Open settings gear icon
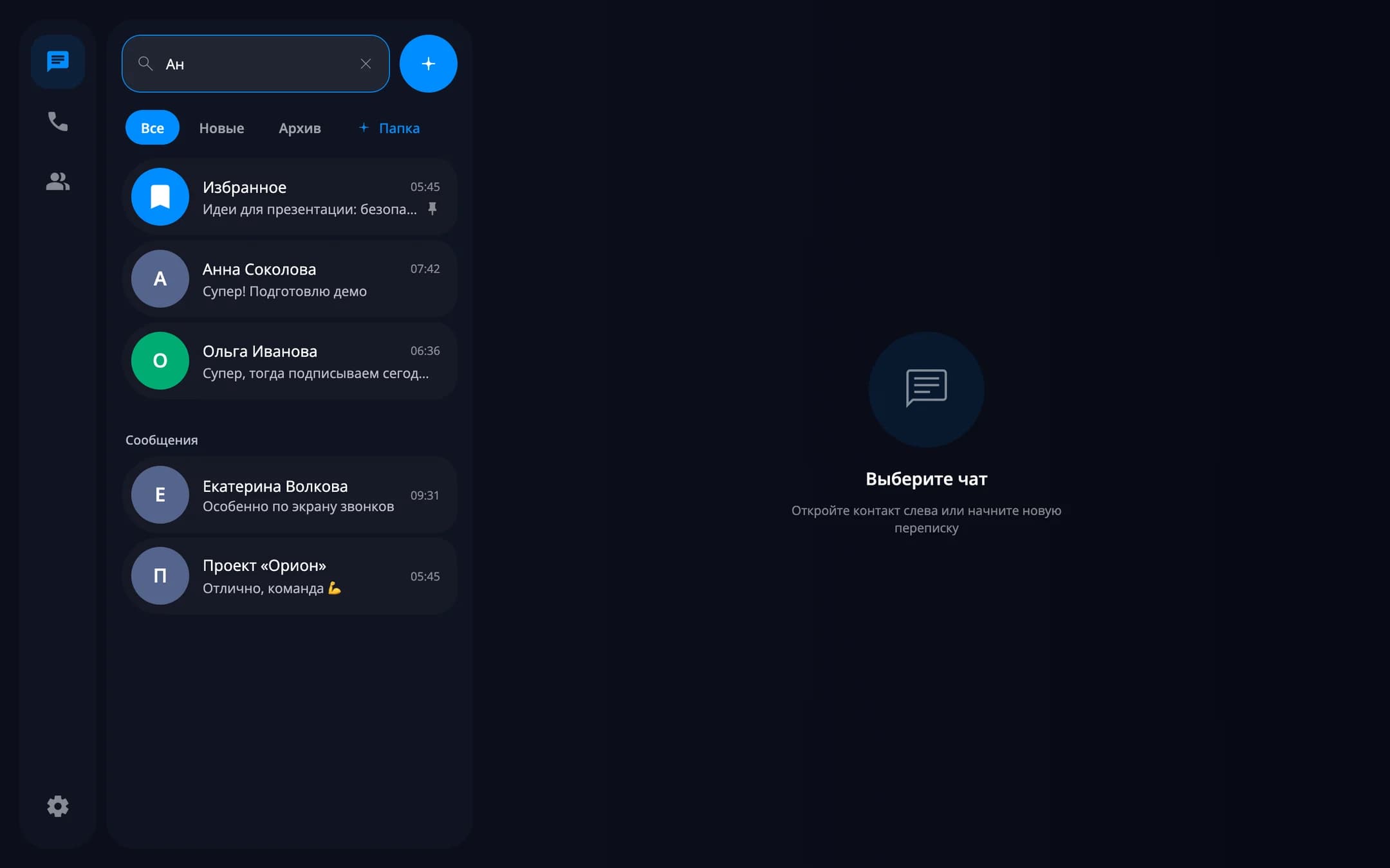The height and width of the screenshot is (868, 1390). [x=58, y=806]
